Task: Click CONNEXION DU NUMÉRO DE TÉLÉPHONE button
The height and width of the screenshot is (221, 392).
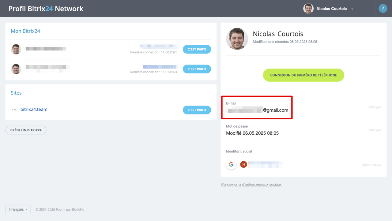Action: (303, 75)
